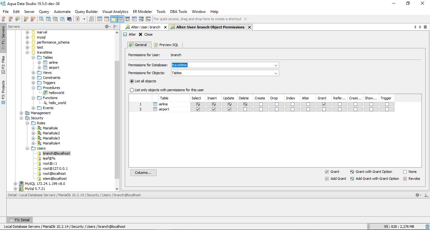Viewport: 430px width, 230px height.
Task: Click the F1: Servers side tab
Action: (3, 37)
